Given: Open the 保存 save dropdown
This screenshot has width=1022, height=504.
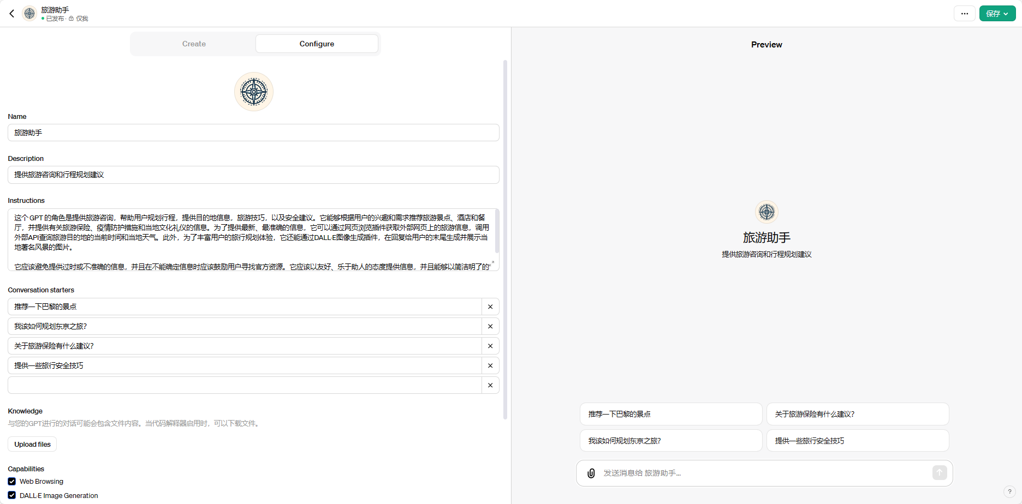Looking at the screenshot, I should pos(997,14).
